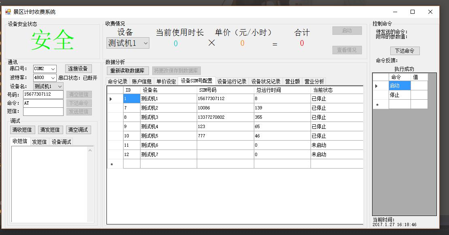
Task: Open the 营业分析 tab
Action: coord(314,81)
